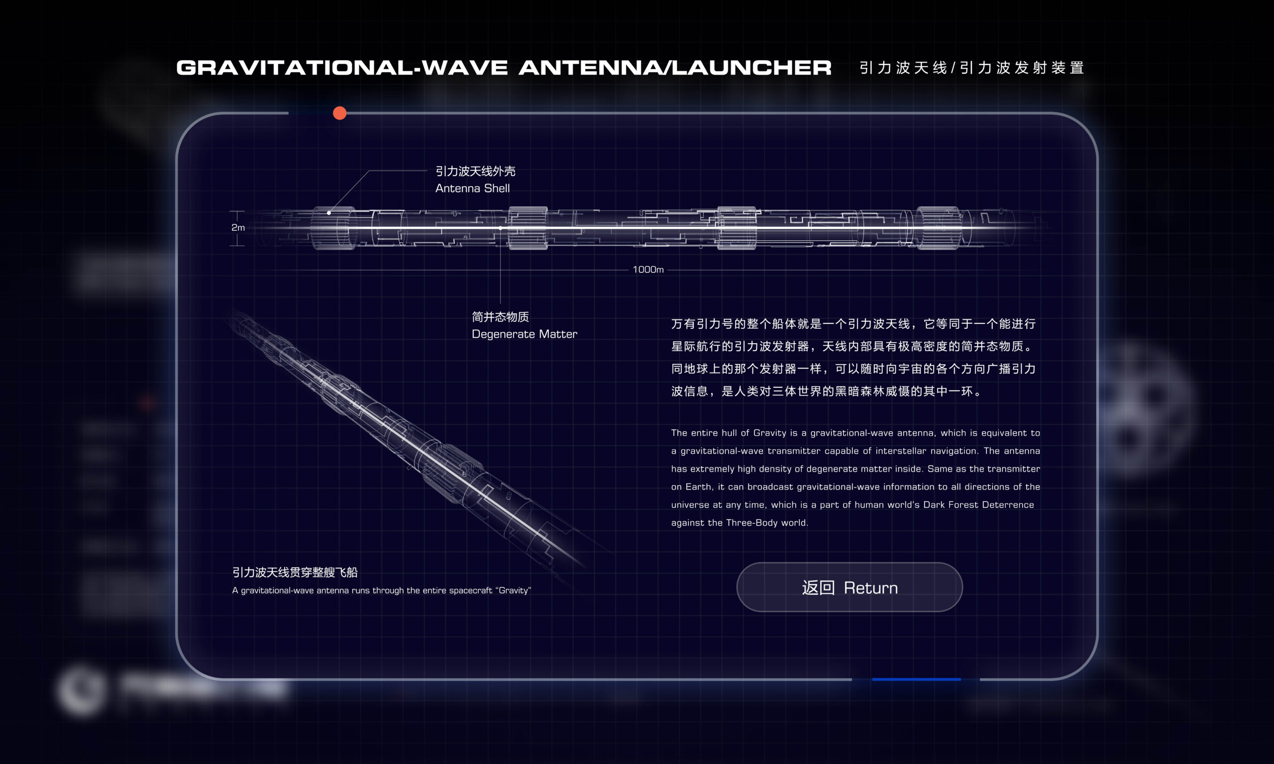
Task: Click the English caption mentioning spacecraft "Gravity"
Action: (x=381, y=590)
